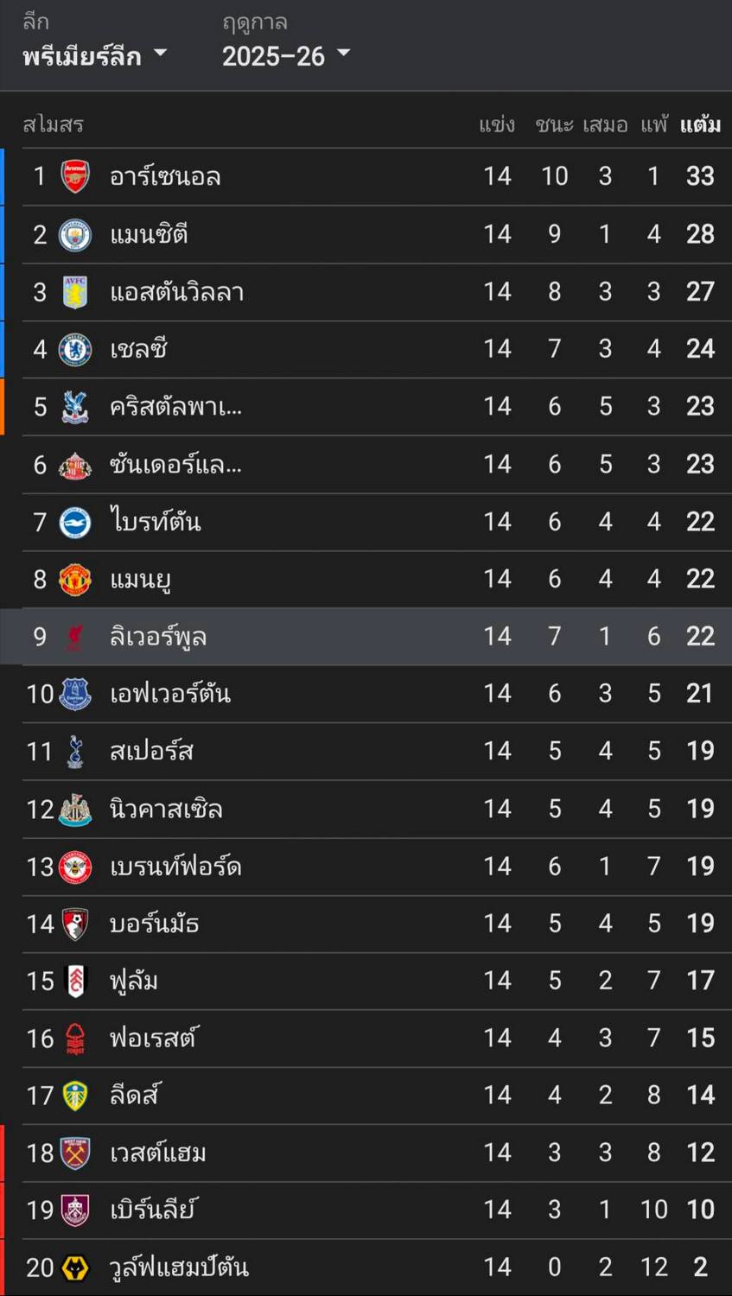
Task: Click the สโมสร club column header
Action: 53,125
